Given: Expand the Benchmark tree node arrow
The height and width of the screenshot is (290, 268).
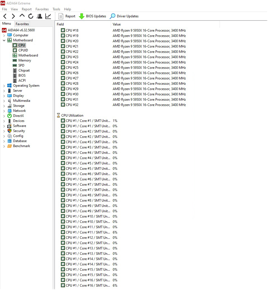Looking at the screenshot, I should click(4, 146).
